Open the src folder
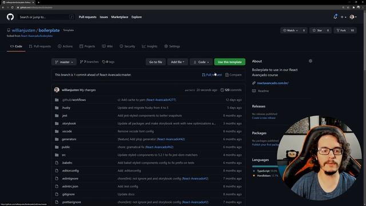The height and width of the screenshot is (206, 366). [63, 155]
